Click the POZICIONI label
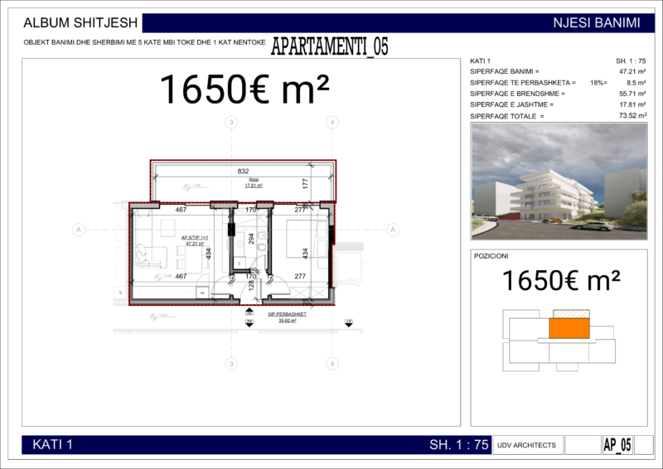Viewport: 663px width, 469px height. [491, 256]
